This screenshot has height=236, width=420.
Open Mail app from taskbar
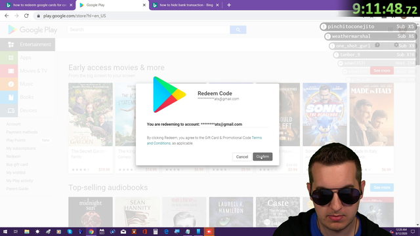click(123, 231)
